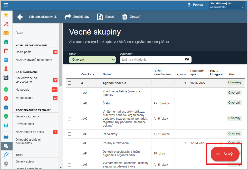Click the red Nový button

pos(225,154)
